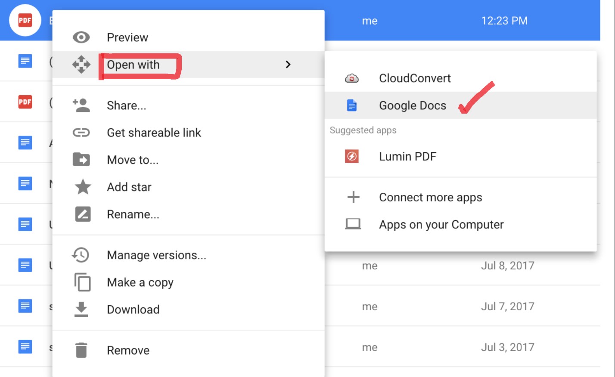Open the file with Google Docs
Screen dimensions: 615x377
[412, 105]
